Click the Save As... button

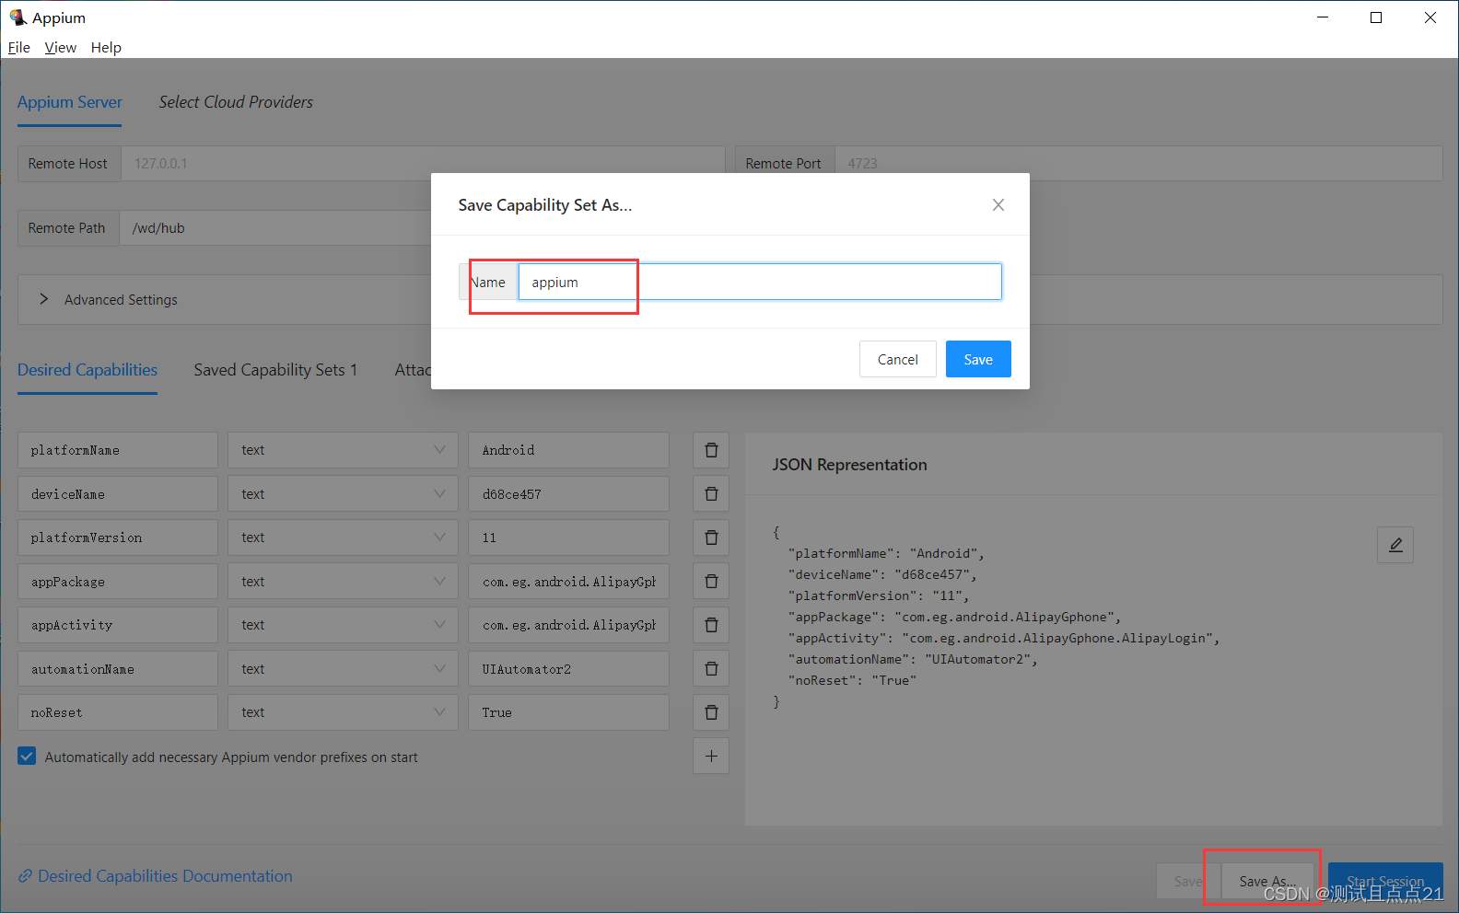[x=1267, y=881]
